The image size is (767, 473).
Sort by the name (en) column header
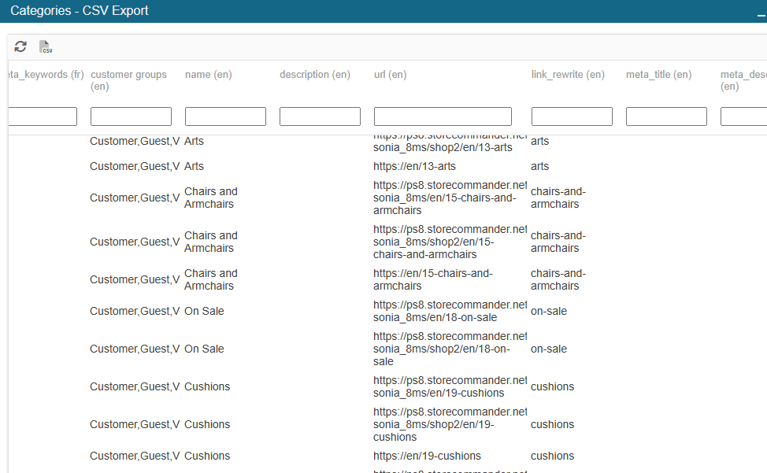coord(209,74)
